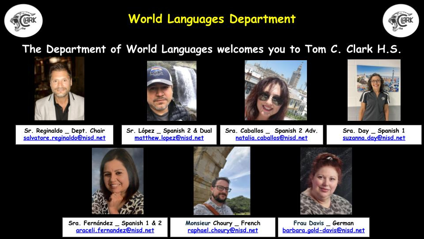Open the raphael.choury@nisd.net email link
Screen dimensions: 424x239
(x=223, y=230)
